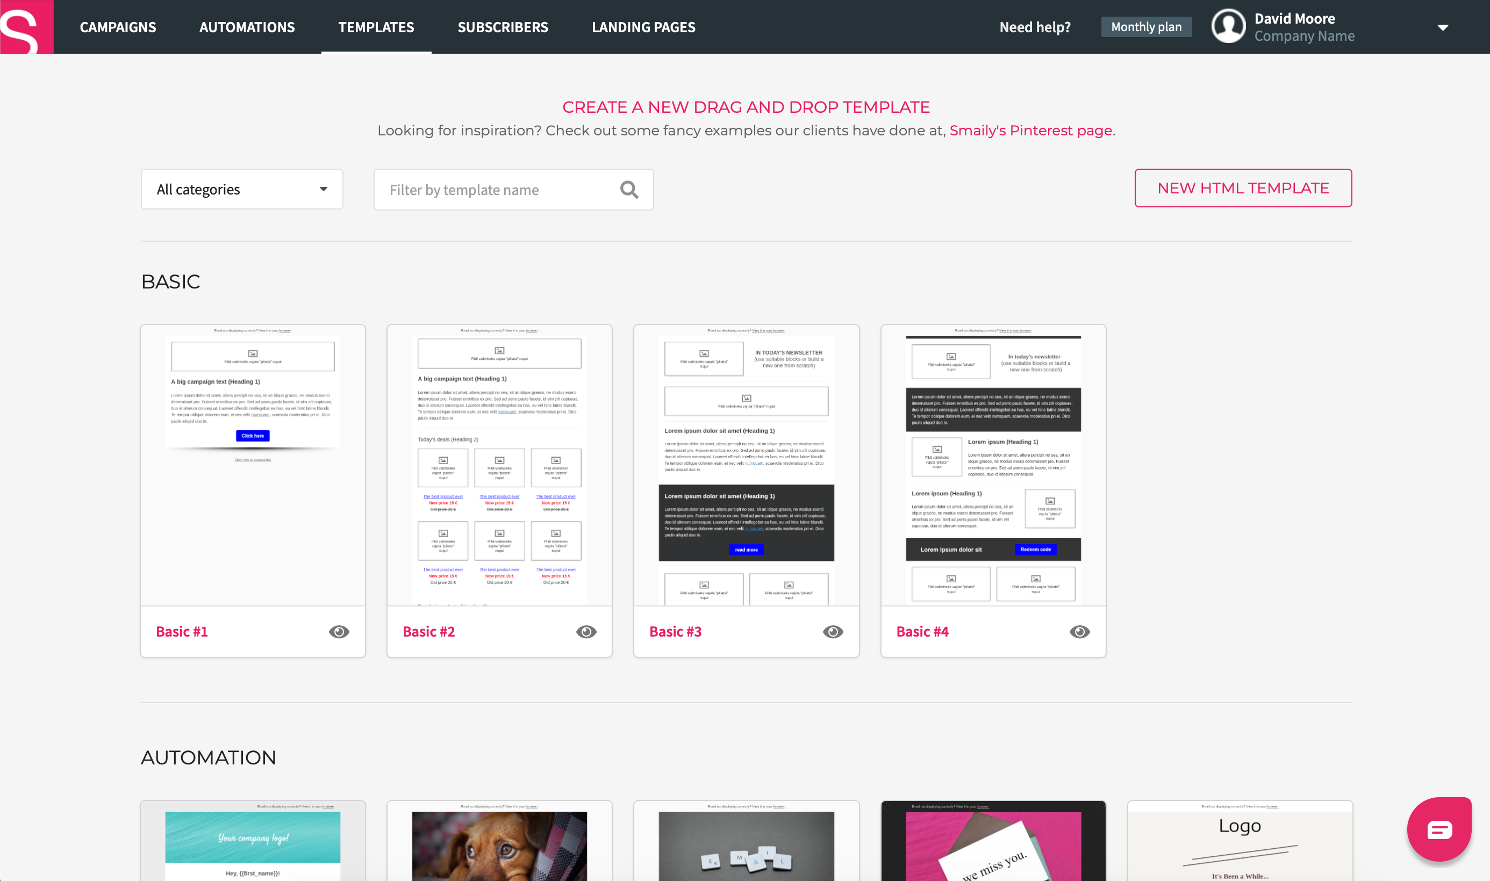Open the Basic #1 template title
This screenshot has height=881, width=1490.
[x=182, y=632]
